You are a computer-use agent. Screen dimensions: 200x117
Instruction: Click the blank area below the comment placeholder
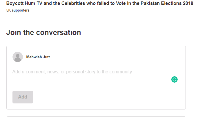89,81
